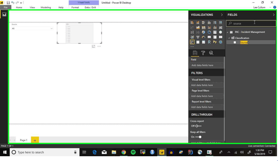The image size is (278, 161).
Task: Select the Stacked bar chart visualization
Action: coord(192,23)
